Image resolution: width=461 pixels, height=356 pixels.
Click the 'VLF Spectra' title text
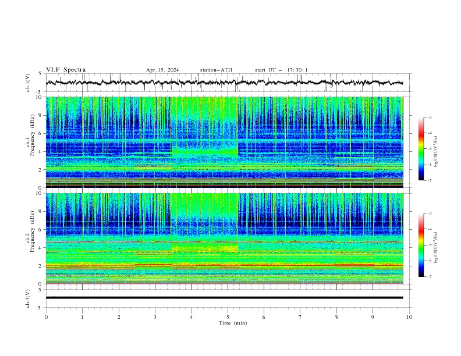[x=66, y=70]
